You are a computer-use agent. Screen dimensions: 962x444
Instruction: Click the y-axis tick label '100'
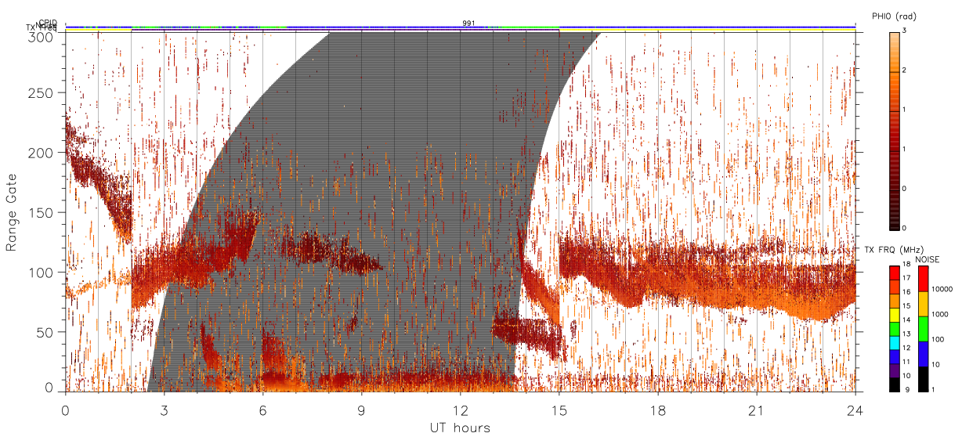[43, 273]
